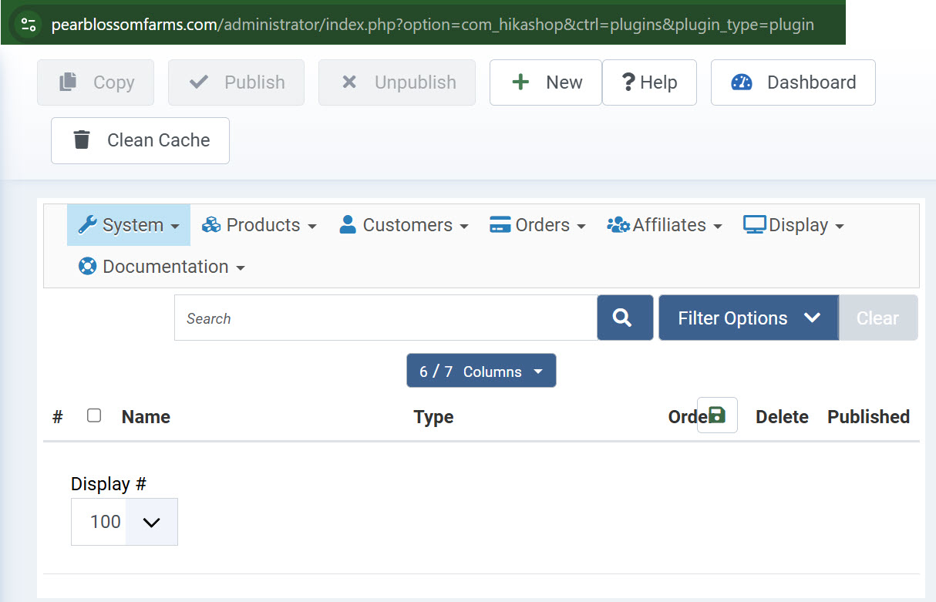Screen dimensions: 936x602
Task: Open the Display # 100 select box
Action: click(x=124, y=522)
